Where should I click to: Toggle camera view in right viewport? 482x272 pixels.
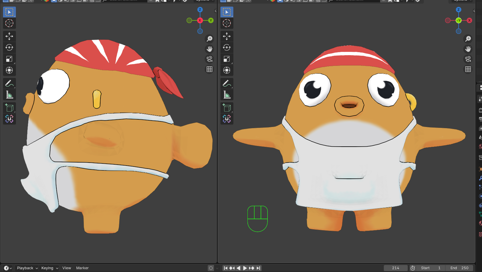[468, 59]
